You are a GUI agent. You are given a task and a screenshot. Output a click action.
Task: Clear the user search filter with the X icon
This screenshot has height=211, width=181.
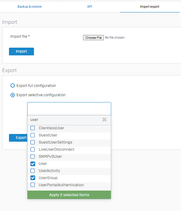point(104,120)
